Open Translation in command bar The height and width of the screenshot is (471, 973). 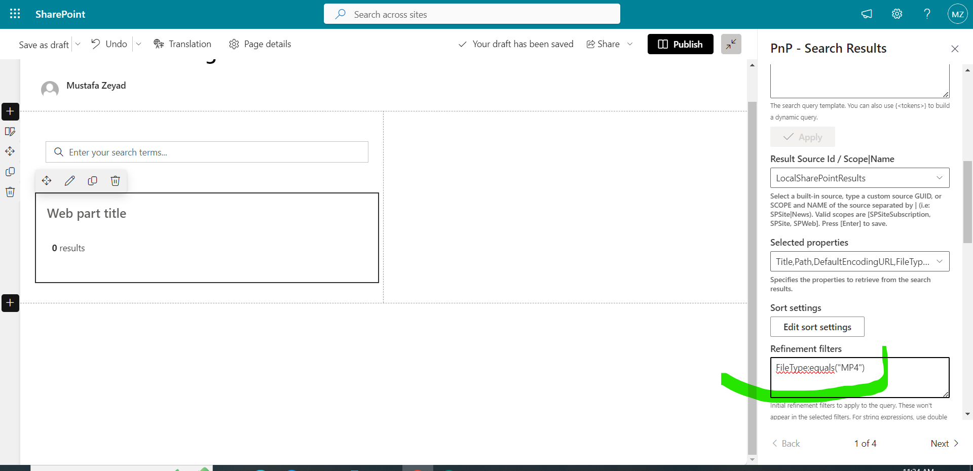(x=182, y=44)
